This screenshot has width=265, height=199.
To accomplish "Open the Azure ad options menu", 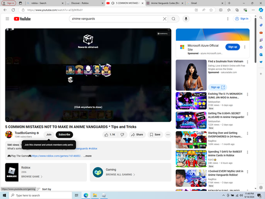I will [245, 47].
